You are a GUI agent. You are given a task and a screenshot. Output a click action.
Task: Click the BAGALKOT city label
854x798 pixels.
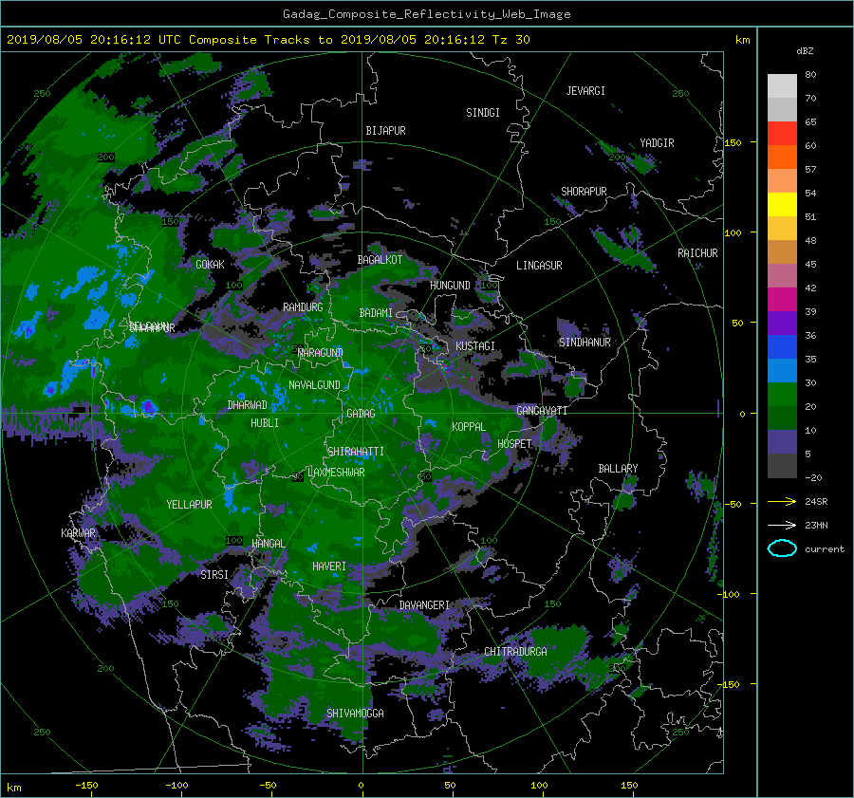coord(380,260)
